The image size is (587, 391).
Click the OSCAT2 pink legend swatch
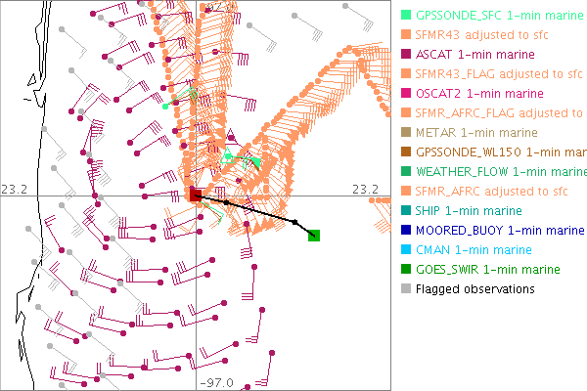click(405, 94)
